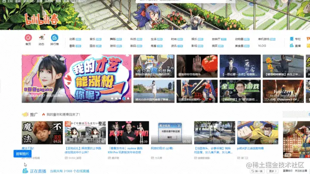
Task: Click the 魔法不灵 video title link
Action: 28,148
